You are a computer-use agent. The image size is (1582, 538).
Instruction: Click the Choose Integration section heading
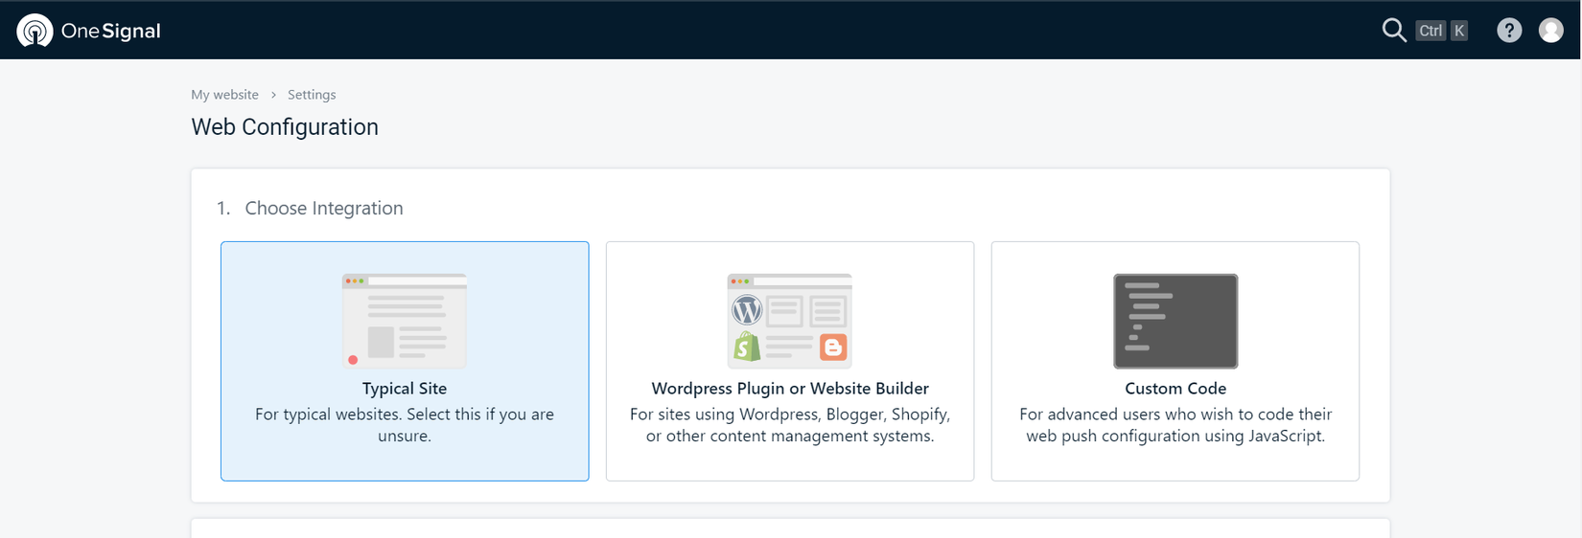click(323, 209)
